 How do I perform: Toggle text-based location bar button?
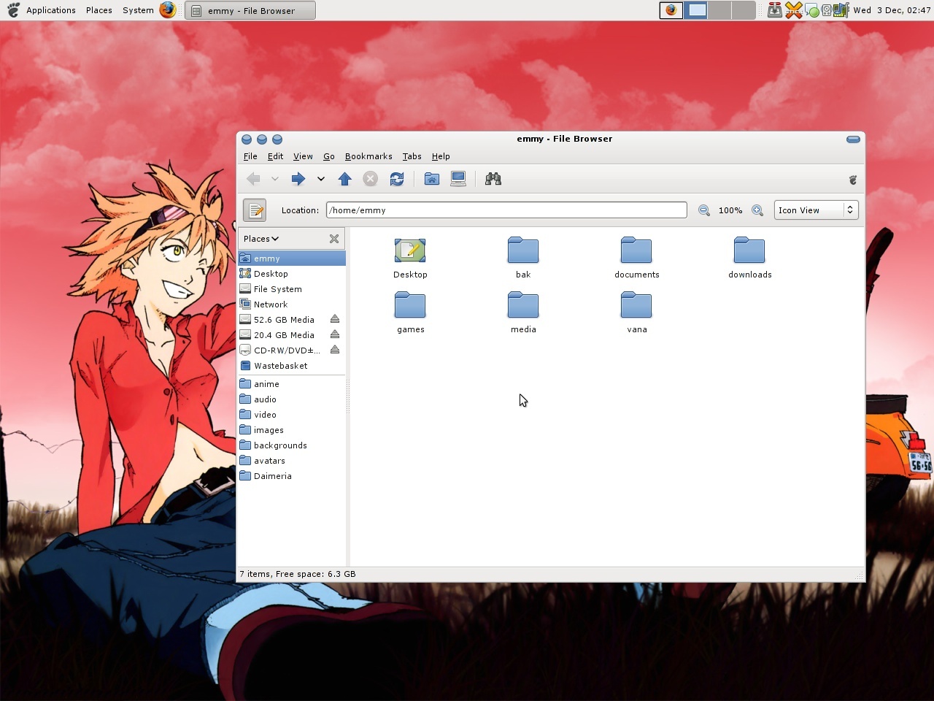tap(255, 210)
